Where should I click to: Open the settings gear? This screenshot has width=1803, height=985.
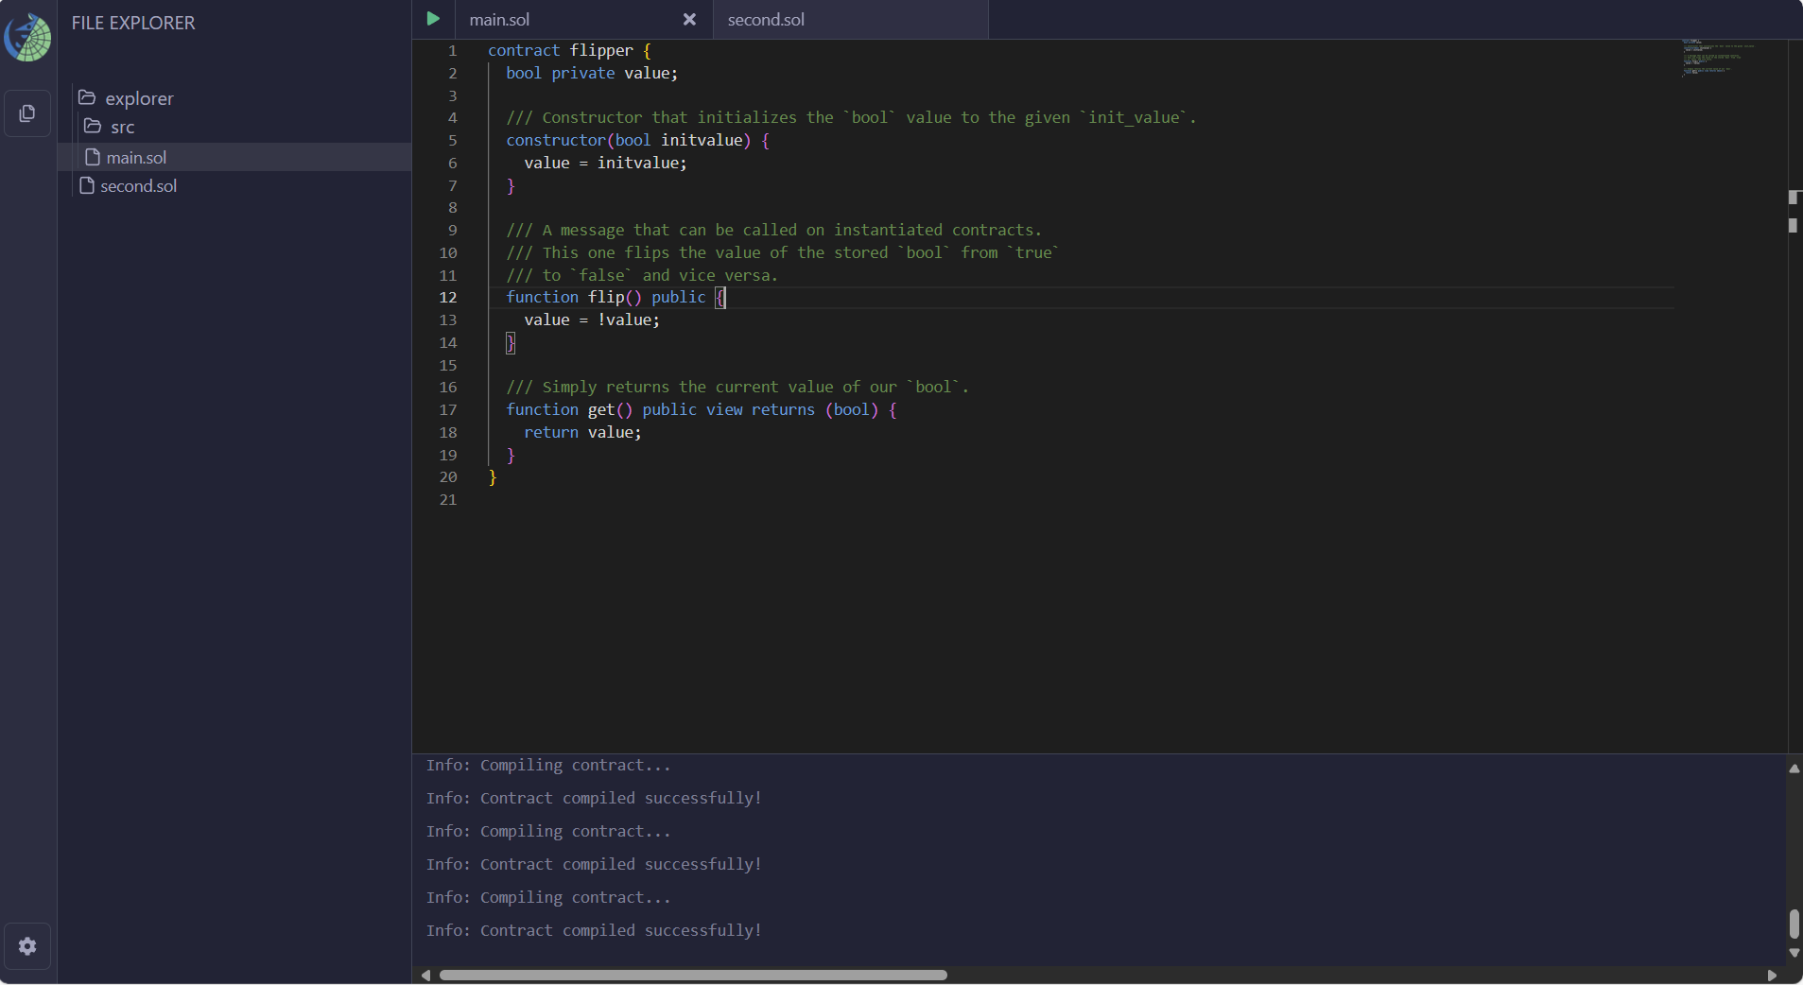point(27,946)
